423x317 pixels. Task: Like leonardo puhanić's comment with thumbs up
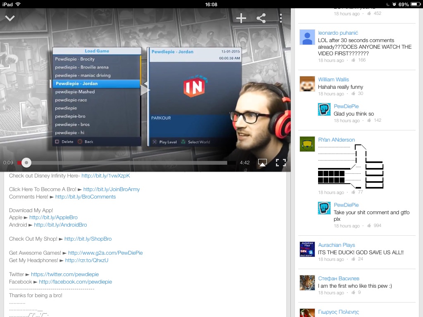(353, 60)
